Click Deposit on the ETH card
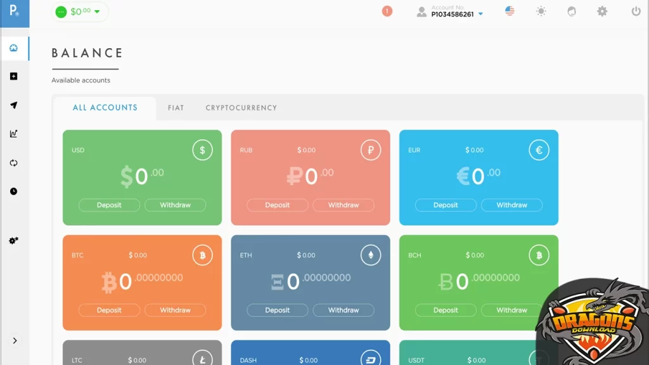This screenshot has height=365, width=649. 277,311
